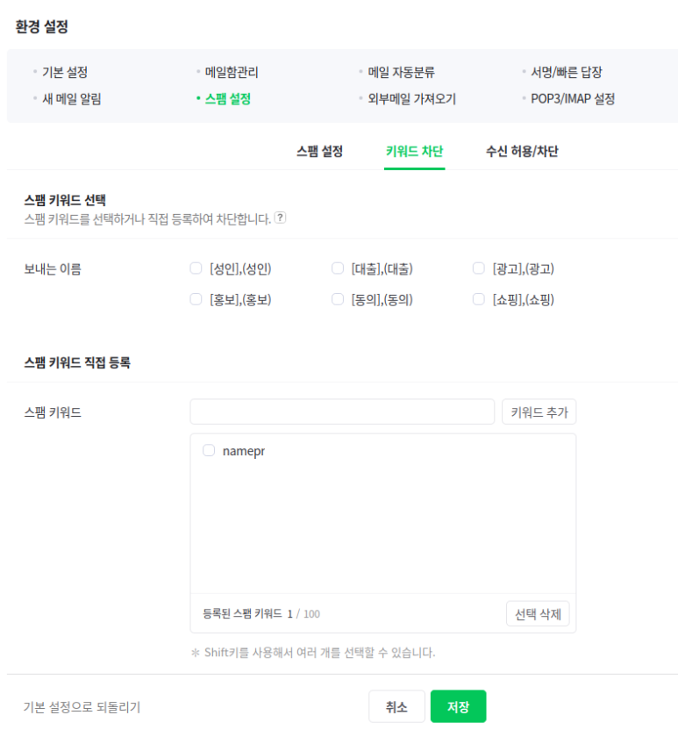
Task: Select the [동의],(동의) checkbox
Action: click(x=338, y=299)
